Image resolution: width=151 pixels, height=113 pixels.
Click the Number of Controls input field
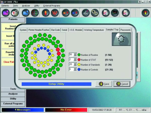(71, 69)
